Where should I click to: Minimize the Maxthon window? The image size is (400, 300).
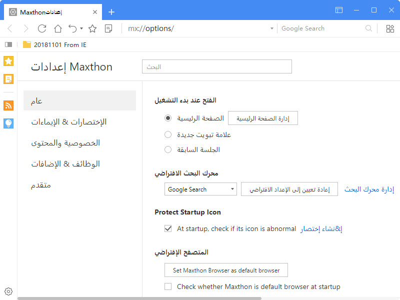click(x=356, y=10)
